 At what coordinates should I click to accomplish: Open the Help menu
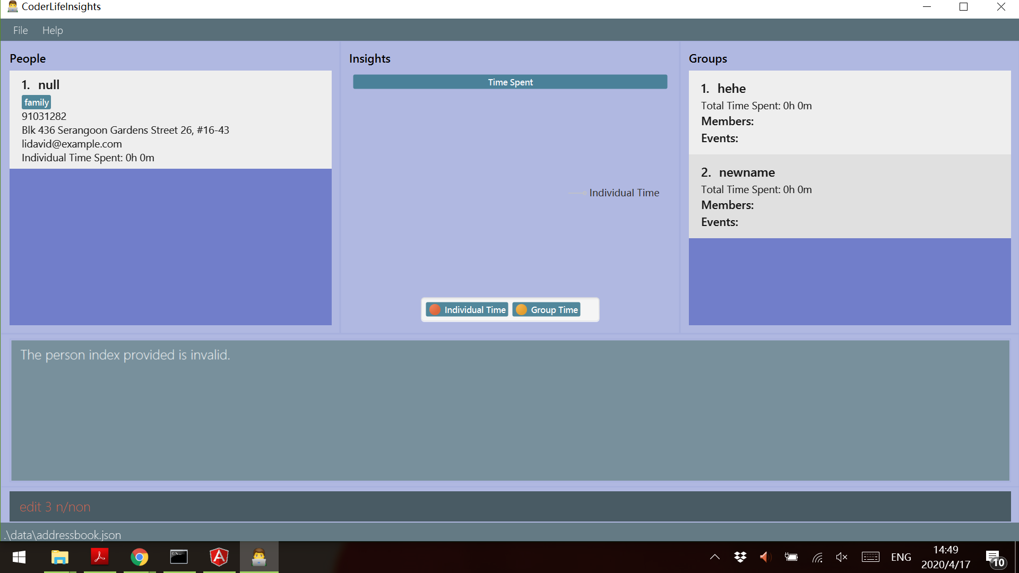(x=53, y=30)
